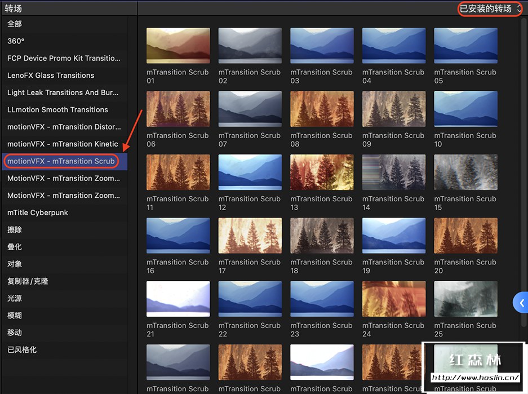
Task: Click the mTransition Scrub 17 thumbnail
Action: coord(250,236)
